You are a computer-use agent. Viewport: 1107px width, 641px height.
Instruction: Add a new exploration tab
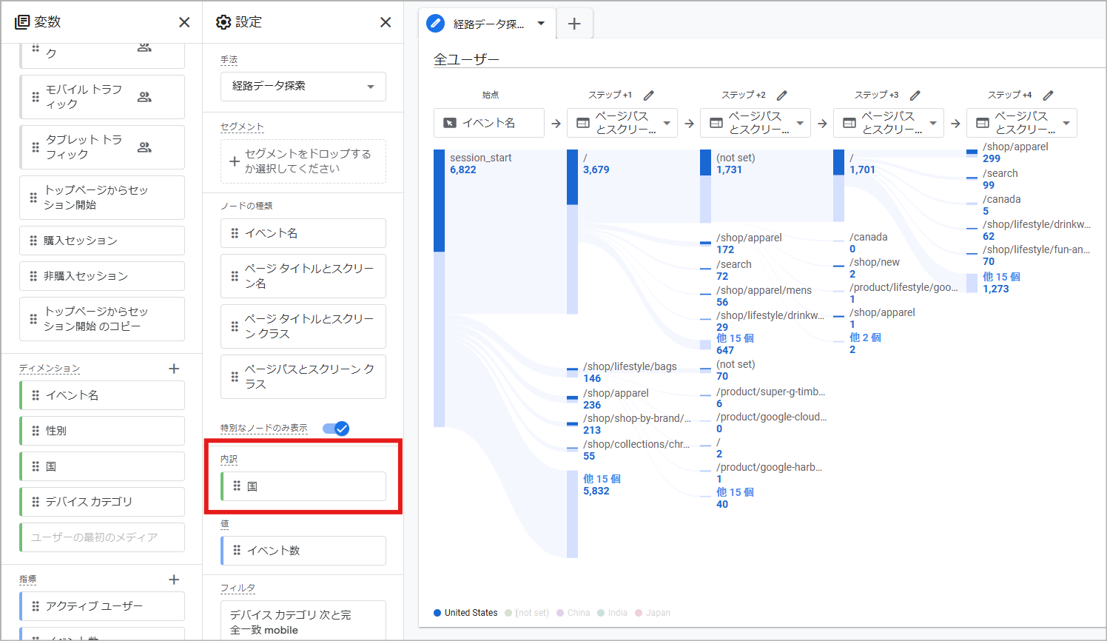574,24
